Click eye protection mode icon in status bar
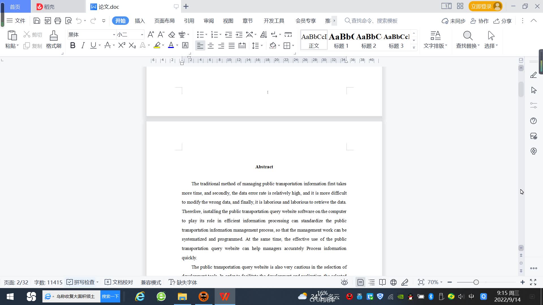 click(344, 282)
